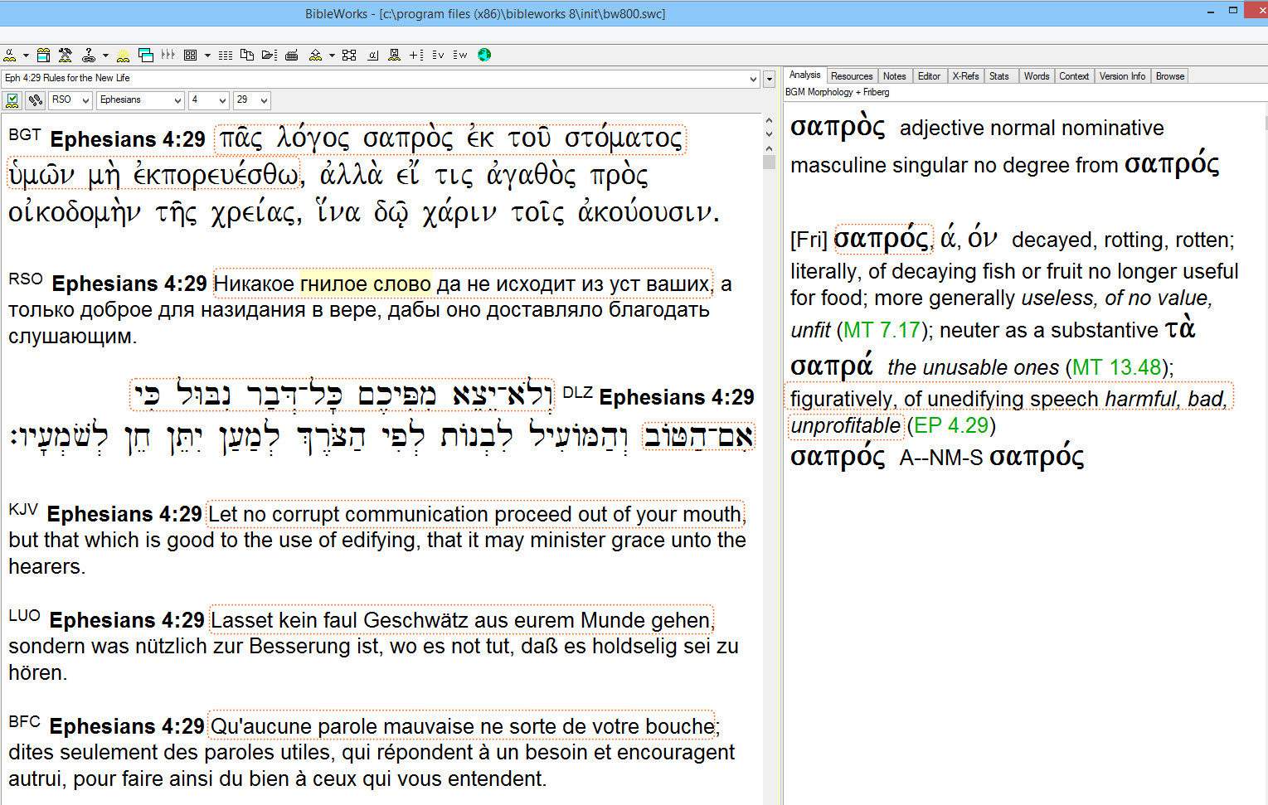Click the DLZ version label
This screenshot has width=1268, height=805.
pyautogui.click(x=577, y=392)
